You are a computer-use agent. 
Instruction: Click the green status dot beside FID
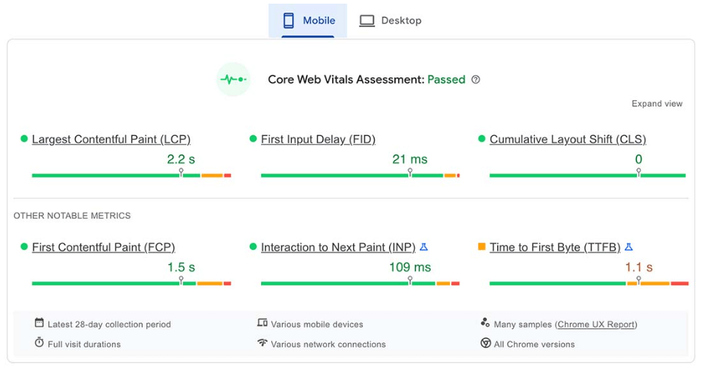click(x=253, y=139)
